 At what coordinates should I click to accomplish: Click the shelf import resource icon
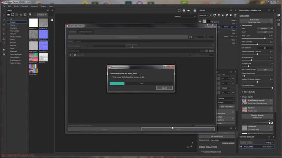pyautogui.click(x=25, y=14)
